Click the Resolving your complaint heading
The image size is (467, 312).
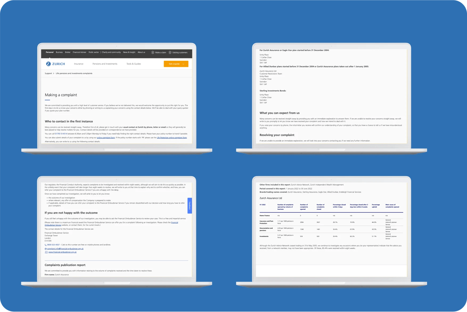277,135
